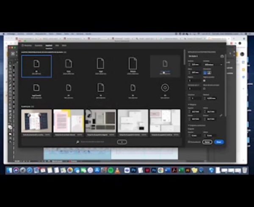Collapse the Márgenes section

192,104
